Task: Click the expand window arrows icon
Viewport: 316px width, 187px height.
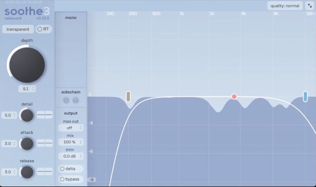Action: (x=310, y=6)
